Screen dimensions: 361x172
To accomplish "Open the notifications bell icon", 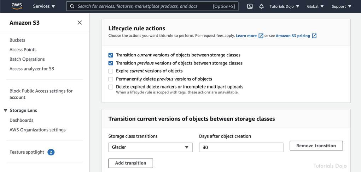I will click(x=261, y=6).
